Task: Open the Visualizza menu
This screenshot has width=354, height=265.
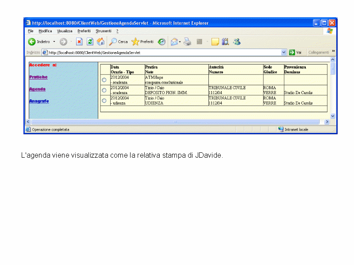Action: click(x=65, y=31)
